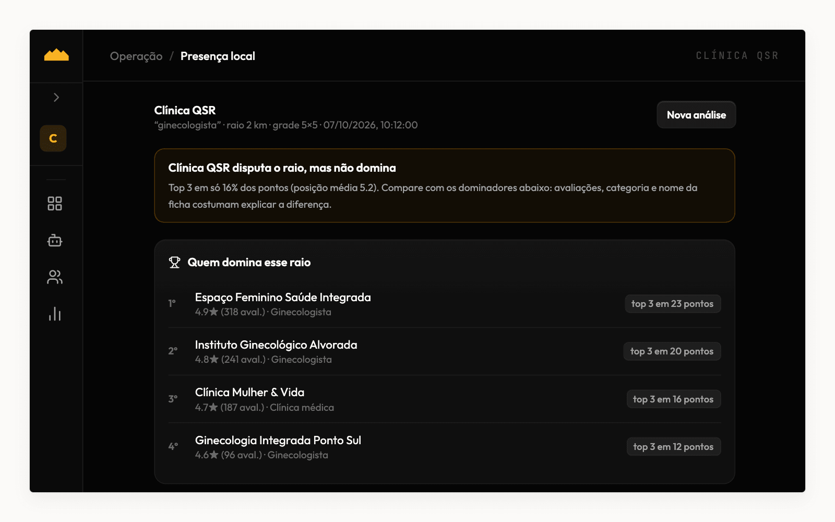Open the users icon in the sidebar
Screen dimensions: 835x522
[x=55, y=277]
